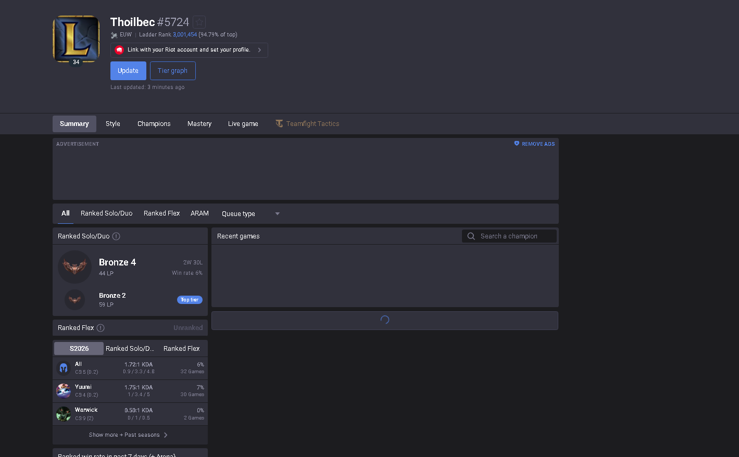Filter by Ranked Solo/Duo queue
The width and height of the screenshot is (739, 457).
point(107,213)
